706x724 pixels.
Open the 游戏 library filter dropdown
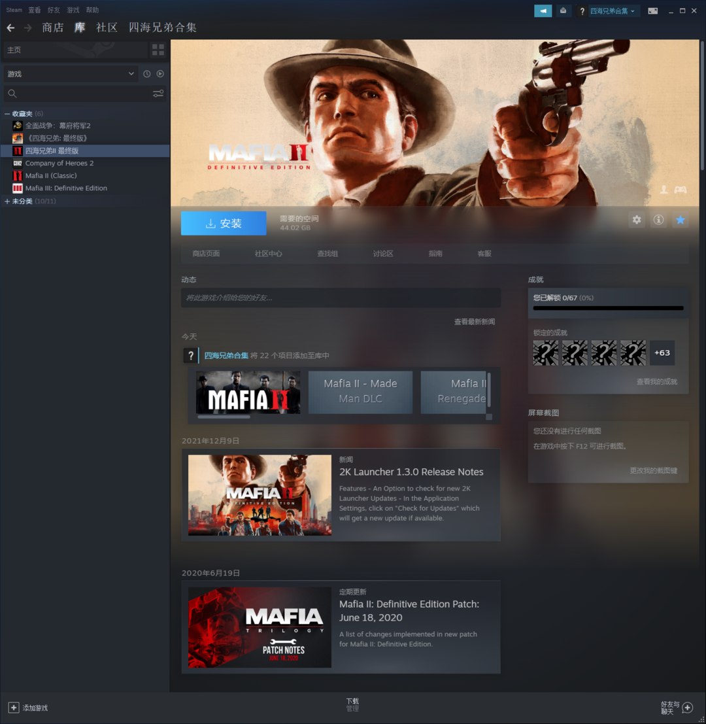[x=70, y=74]
